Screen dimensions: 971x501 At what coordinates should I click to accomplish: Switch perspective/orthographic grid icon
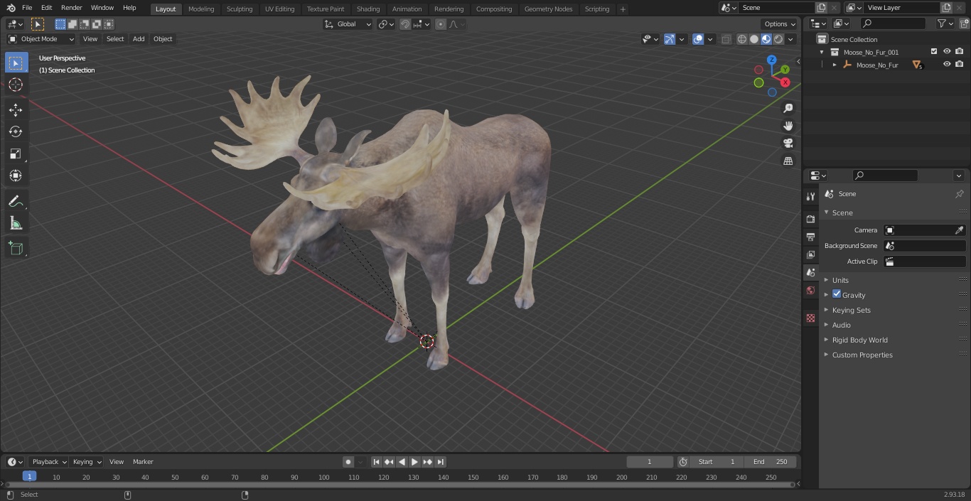click(x=788, y=161)
